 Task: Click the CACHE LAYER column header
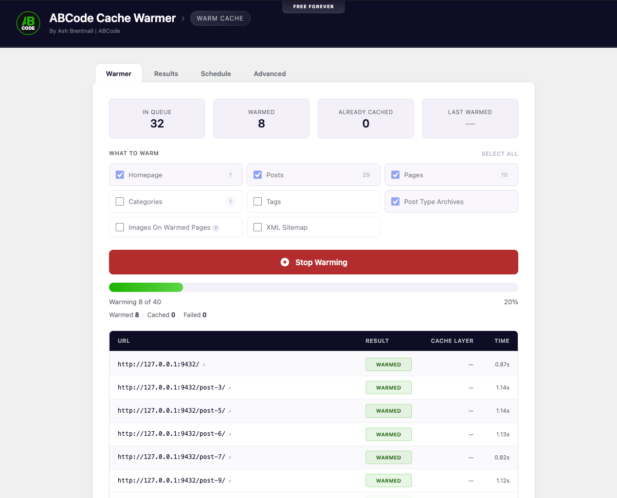pyautogui.click(x=452, y=341)
